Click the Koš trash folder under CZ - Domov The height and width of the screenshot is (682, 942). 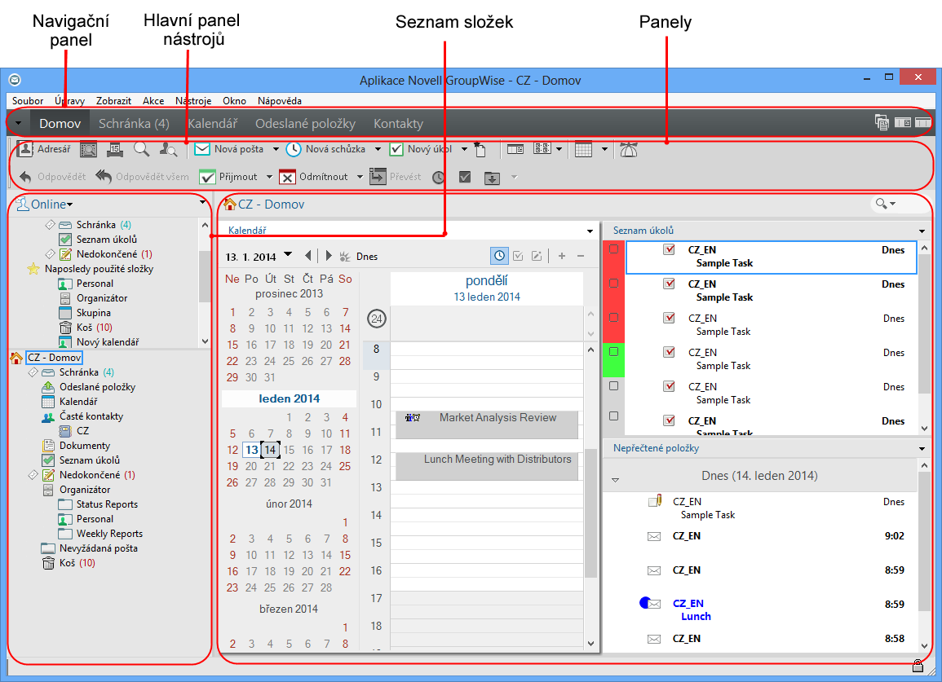pyautogui.click(x=69, y=563)
